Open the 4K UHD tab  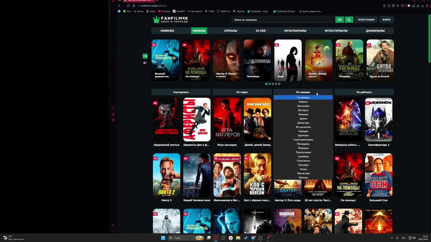(x=261, y=31)
